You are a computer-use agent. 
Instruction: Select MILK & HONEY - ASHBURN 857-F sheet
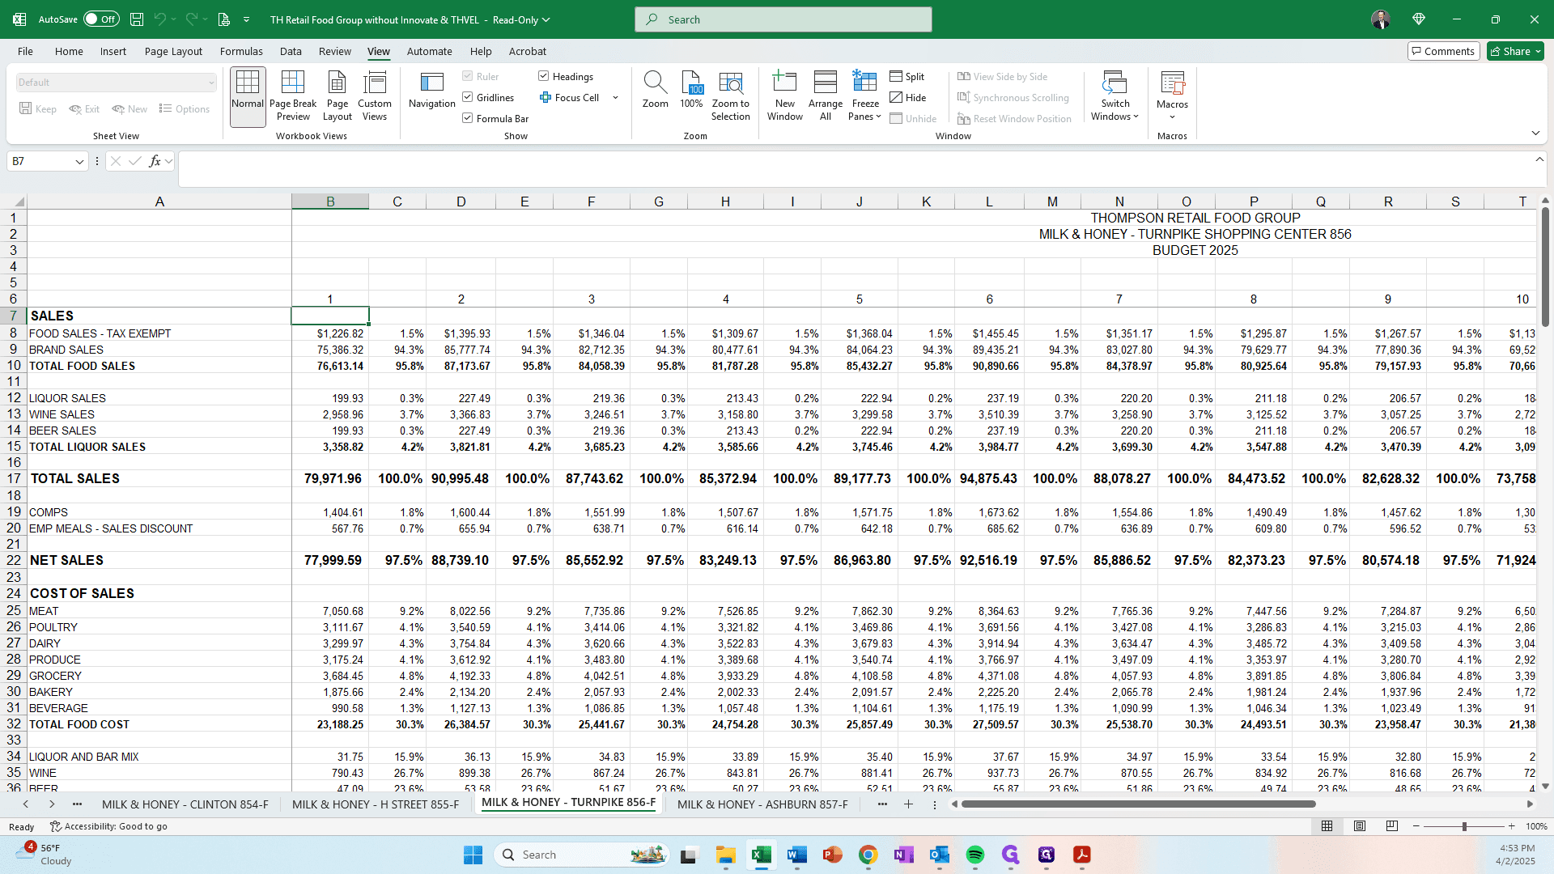[762, 804]
